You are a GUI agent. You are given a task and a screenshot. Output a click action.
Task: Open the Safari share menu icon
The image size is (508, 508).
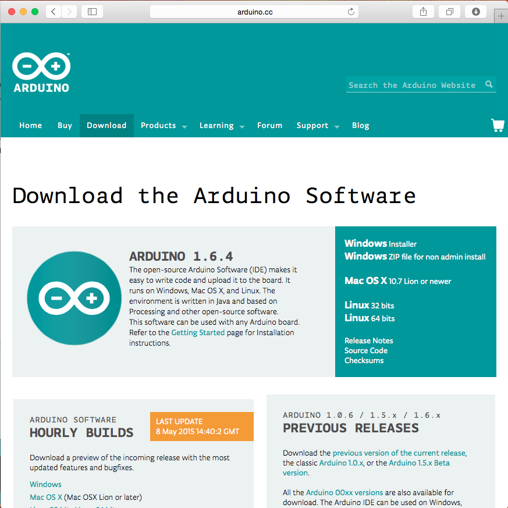(x=423, y=12)
